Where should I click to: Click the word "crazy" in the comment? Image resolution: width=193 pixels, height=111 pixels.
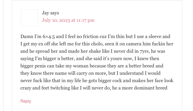[x=26, y=88]
